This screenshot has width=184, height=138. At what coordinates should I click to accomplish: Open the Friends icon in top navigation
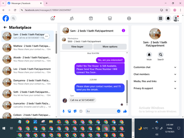(72, 18)
